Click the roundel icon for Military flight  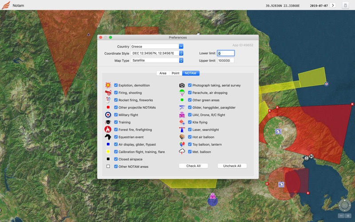click(108, 115)
